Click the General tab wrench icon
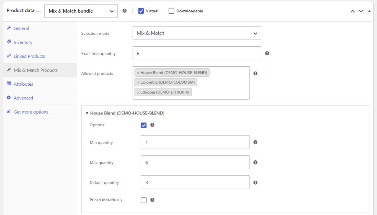This screenshot has width=377, height=215. click(x=9, y=28)
